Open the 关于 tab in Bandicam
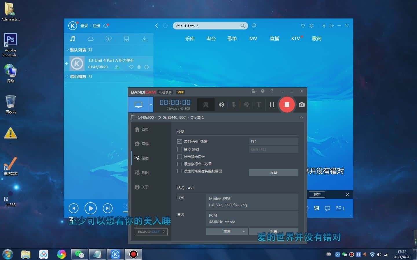Image resolution: width=417 pixels, height=260 pixels. point(142,187)
